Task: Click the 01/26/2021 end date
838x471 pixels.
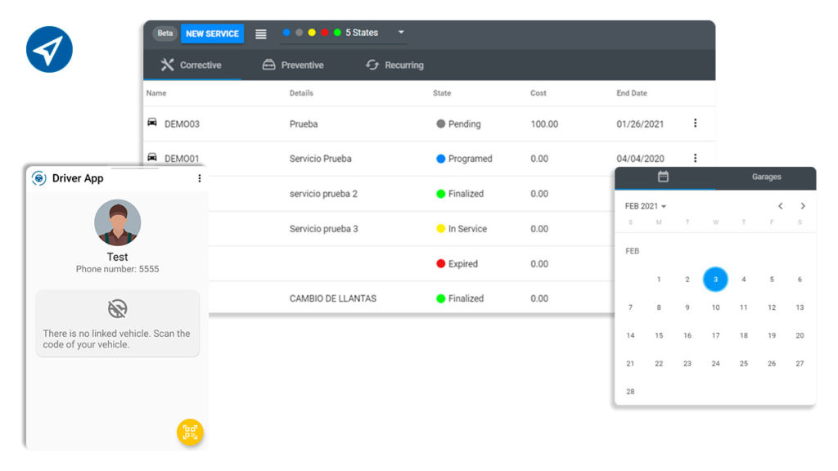Action: click(x=640, y=124)
